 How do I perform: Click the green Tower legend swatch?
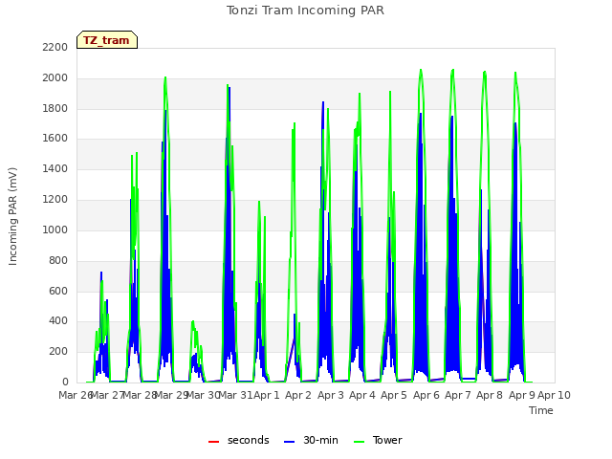tap(359, 442)
